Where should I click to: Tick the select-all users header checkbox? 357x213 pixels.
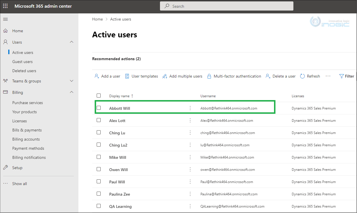[x=99, y=96]
